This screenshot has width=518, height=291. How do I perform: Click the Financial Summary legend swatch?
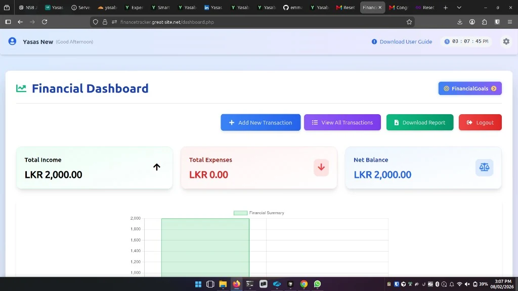240,213
